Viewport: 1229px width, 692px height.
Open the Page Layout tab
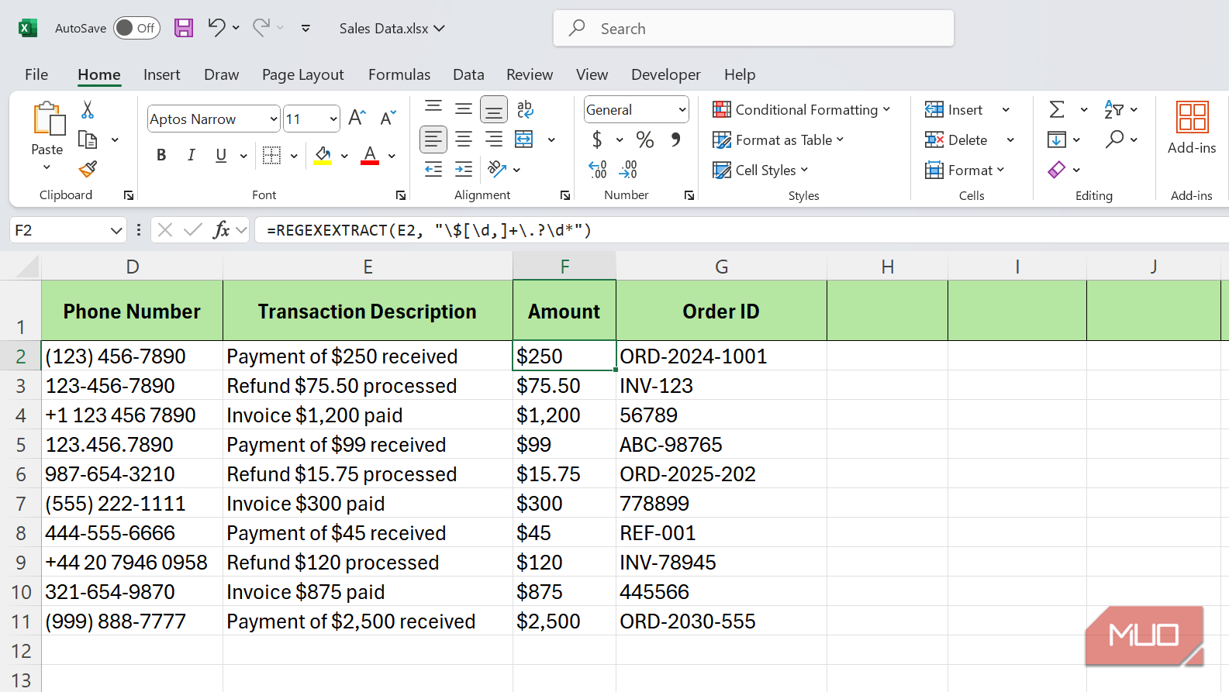pos(302,74)
